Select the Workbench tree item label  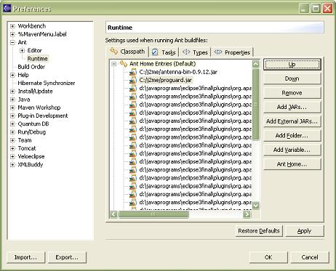pos(32,26)
